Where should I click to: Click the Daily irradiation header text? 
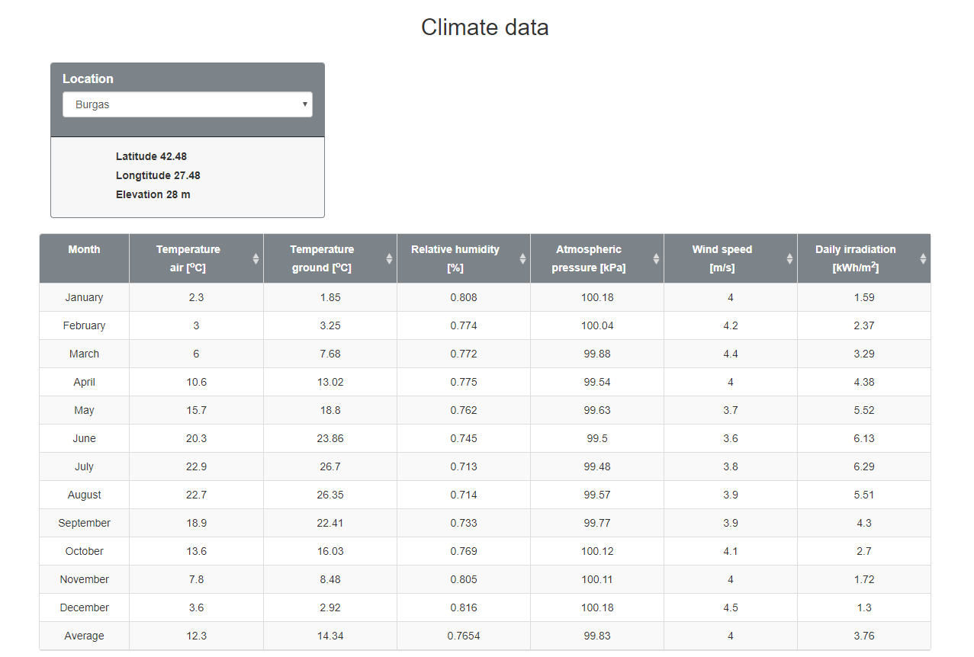[x=856, y=258]
